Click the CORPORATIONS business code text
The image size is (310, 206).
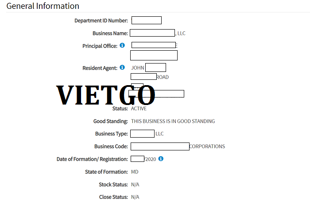207,146
